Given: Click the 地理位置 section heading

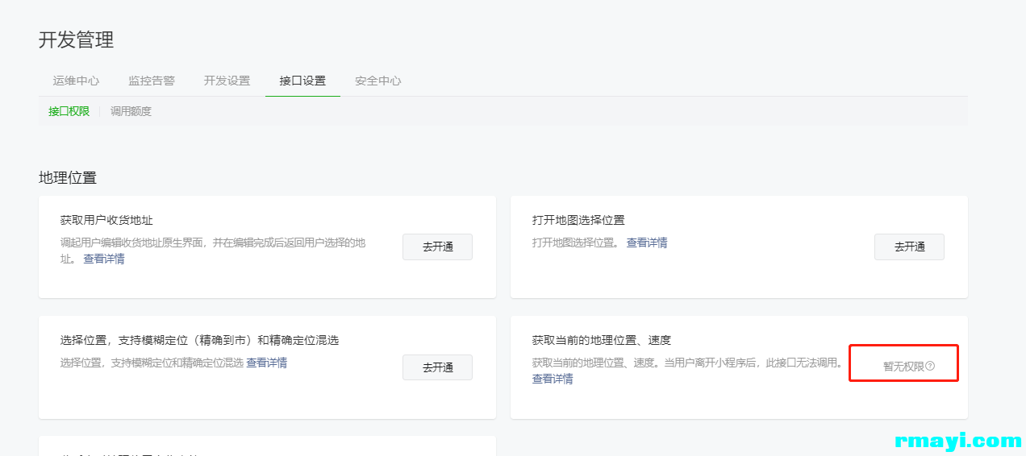Looking at the screenshot, I should coord(68,177).
